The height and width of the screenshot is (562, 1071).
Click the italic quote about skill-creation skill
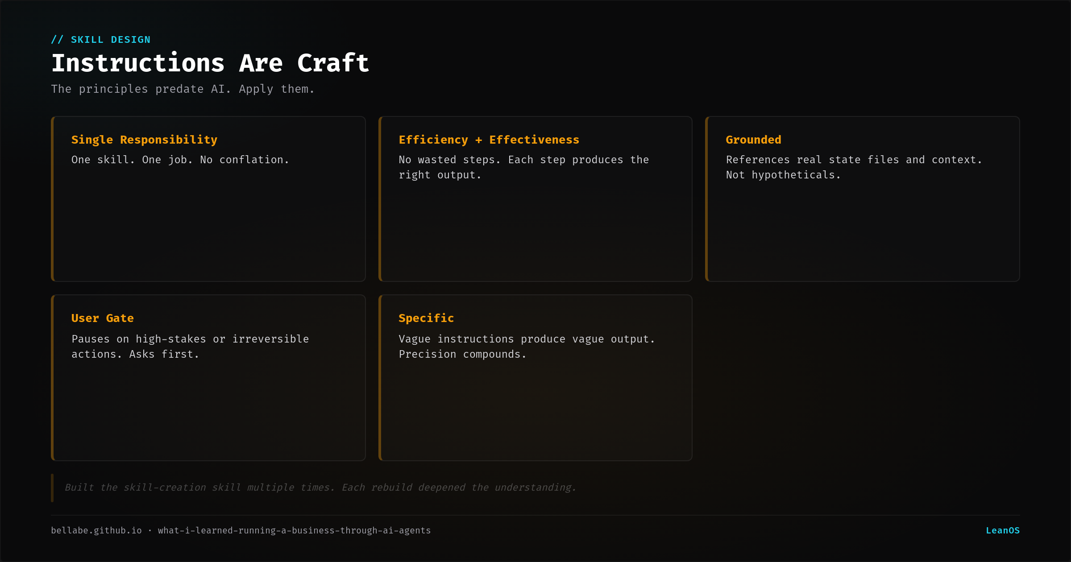click(x=320, y=488)
